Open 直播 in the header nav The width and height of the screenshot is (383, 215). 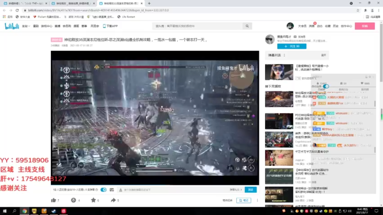[57, 26]
